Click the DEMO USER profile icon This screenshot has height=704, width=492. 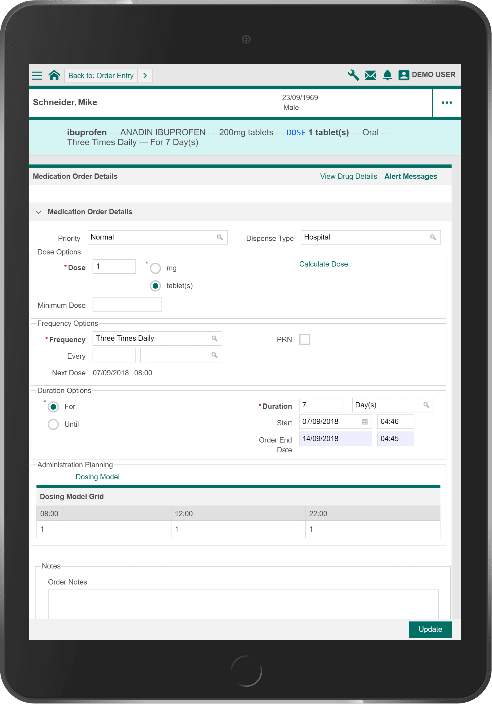(x=403, y=75)
